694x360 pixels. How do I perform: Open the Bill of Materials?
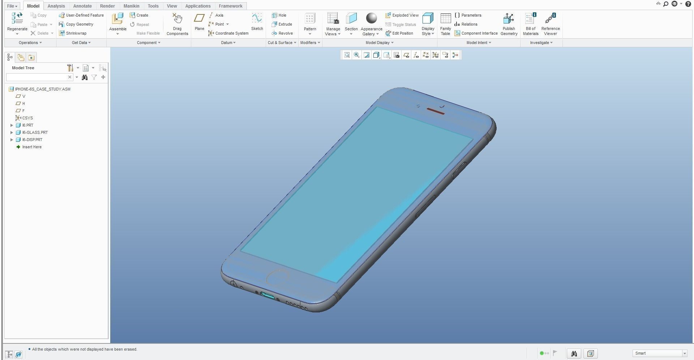[530, 24]
